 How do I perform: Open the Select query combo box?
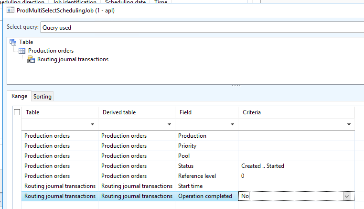(x=202, y=27)
